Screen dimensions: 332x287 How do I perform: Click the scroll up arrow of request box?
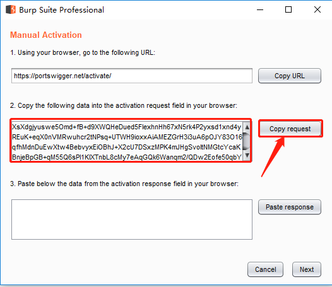point(247,127)
